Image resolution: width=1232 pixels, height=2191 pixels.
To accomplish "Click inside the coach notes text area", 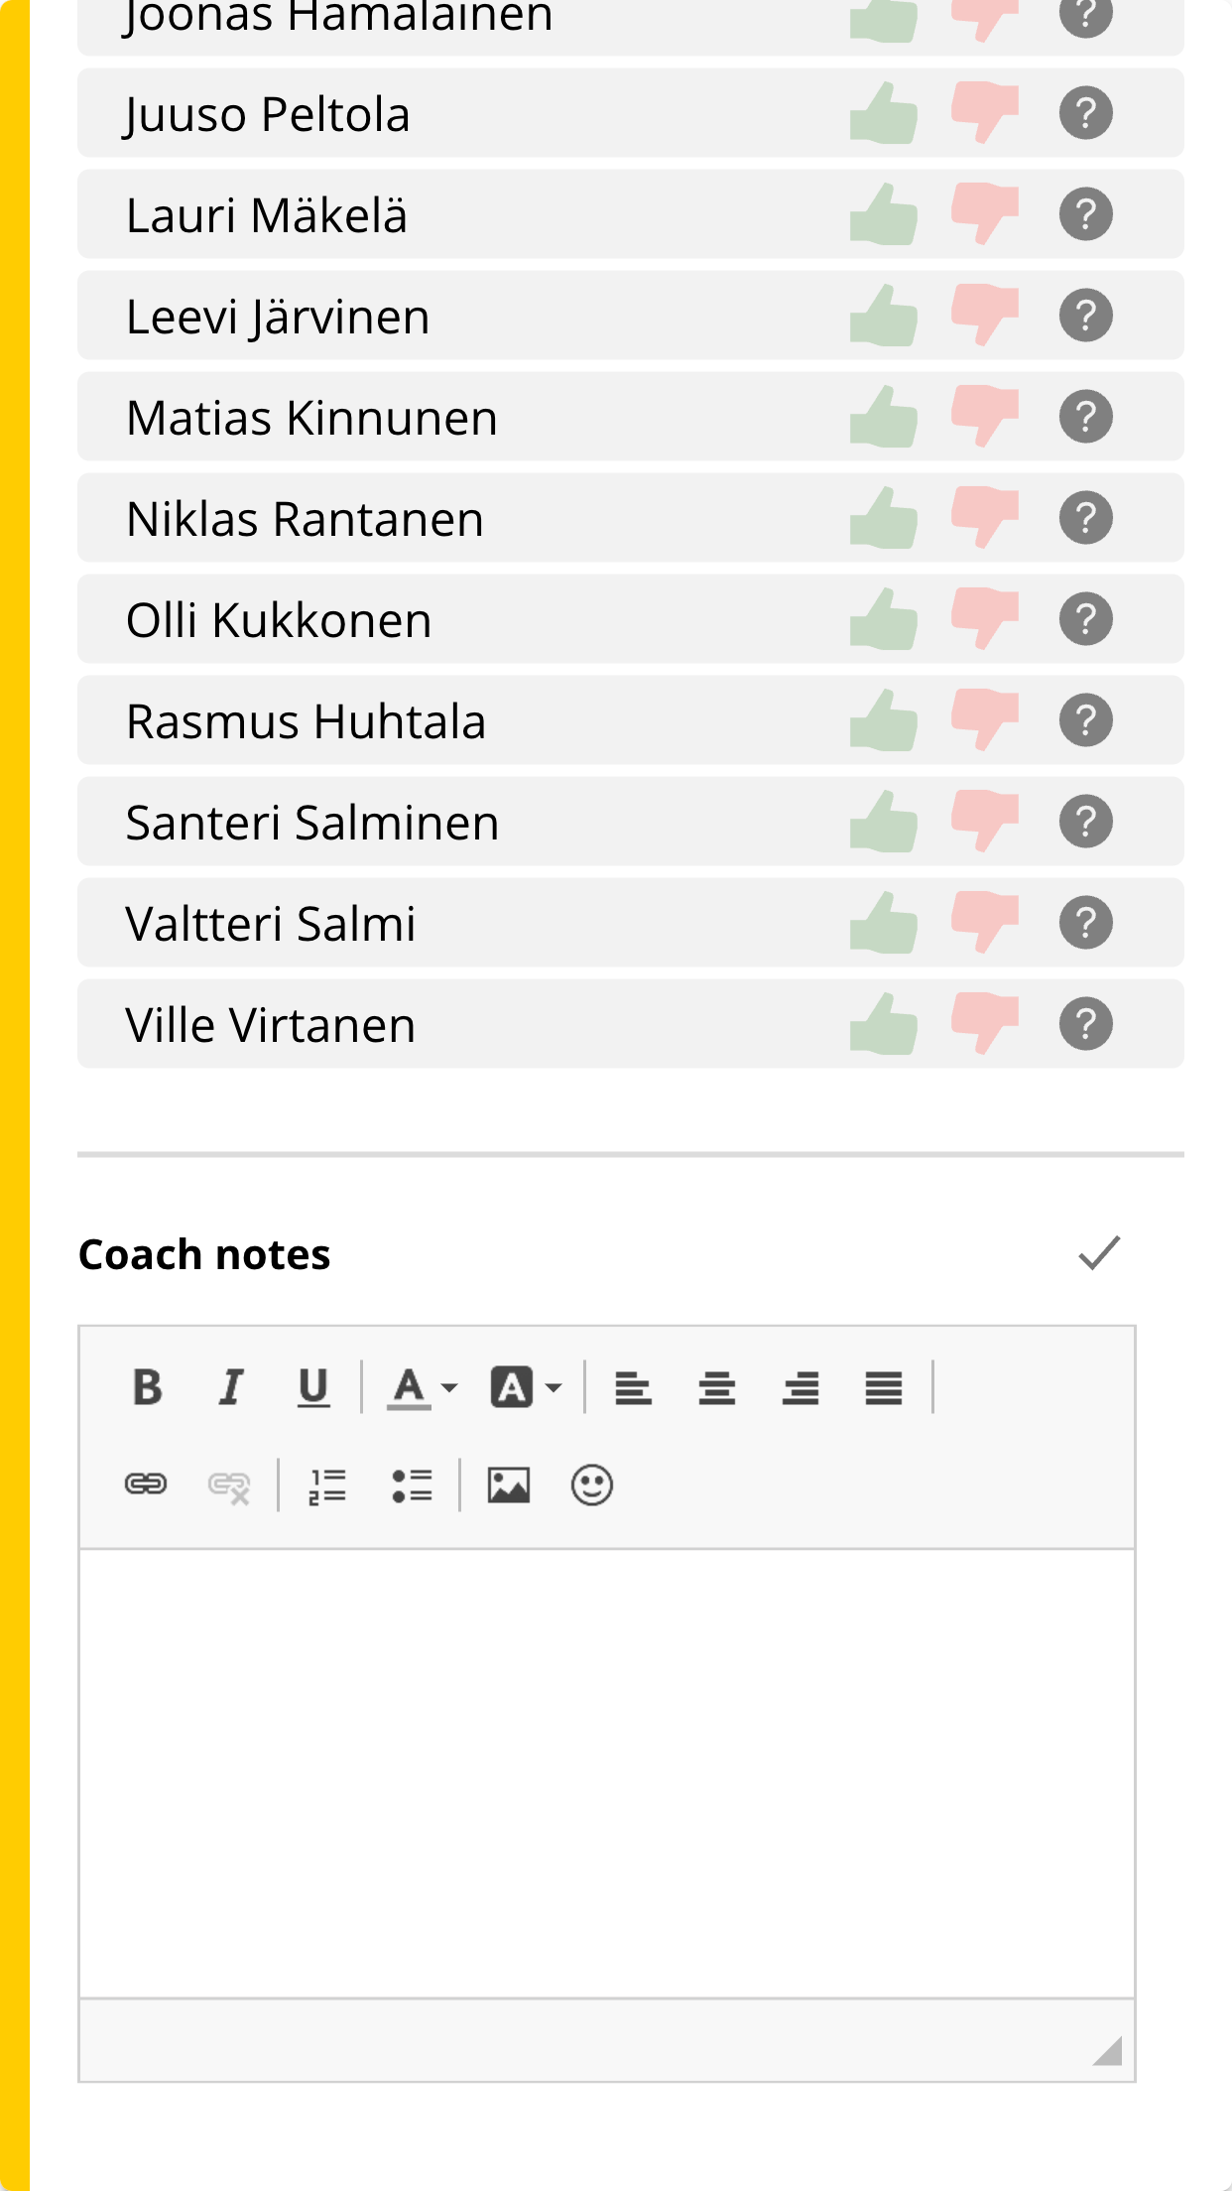I will pyautogui.click(x=607, y=1773).
